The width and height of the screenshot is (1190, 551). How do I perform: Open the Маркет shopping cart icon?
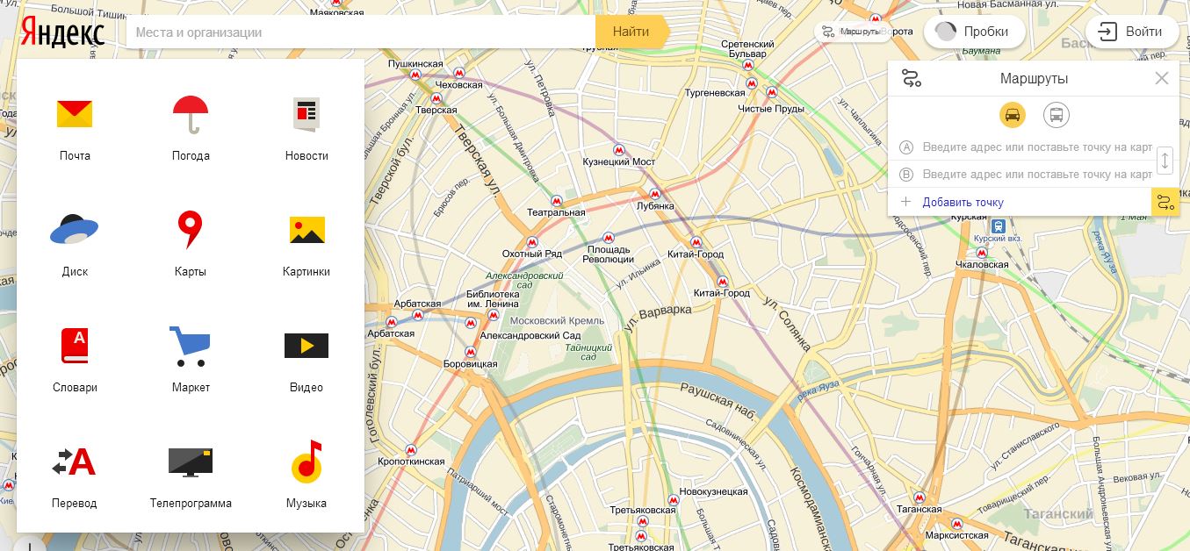pos(191,346)
